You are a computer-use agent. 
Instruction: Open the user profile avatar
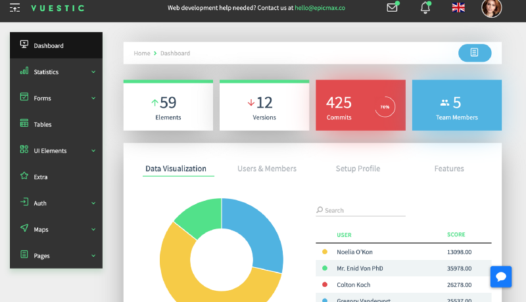coord(491,8)
